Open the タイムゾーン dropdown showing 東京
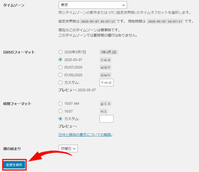 [x=92, y=5]
